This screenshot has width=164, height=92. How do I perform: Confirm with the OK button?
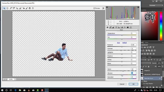(x=133, y=84)
